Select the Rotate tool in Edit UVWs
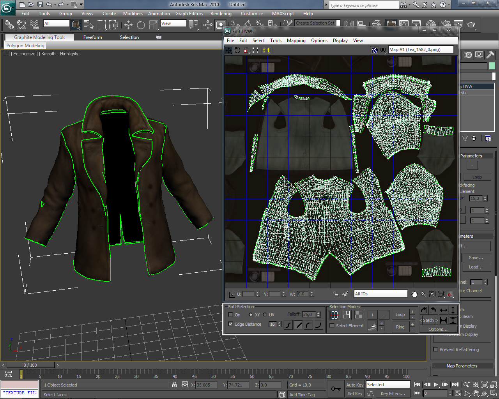The width and height of the screenshot is (499, 399). (237, 50)
